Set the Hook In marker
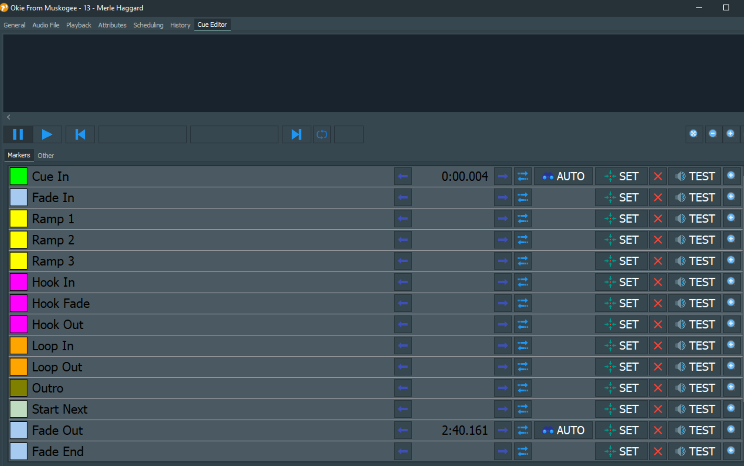This screenshot has width=744, height=466. click(621, 283)
